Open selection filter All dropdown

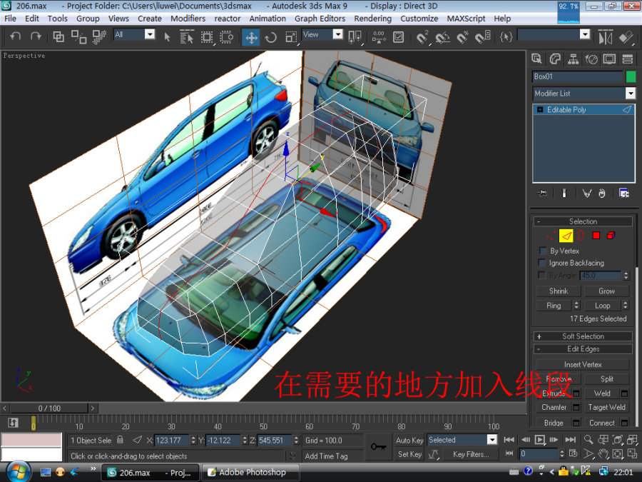point(151,34)
